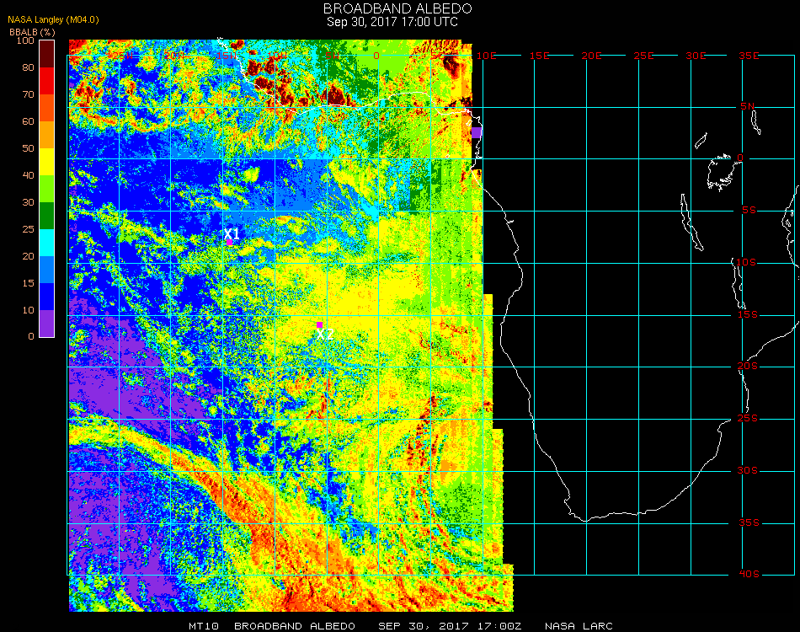Screen dimensions: 800x632
Task: Click the BBALB (%) legend heading
Action: click(x=33, y=31)
